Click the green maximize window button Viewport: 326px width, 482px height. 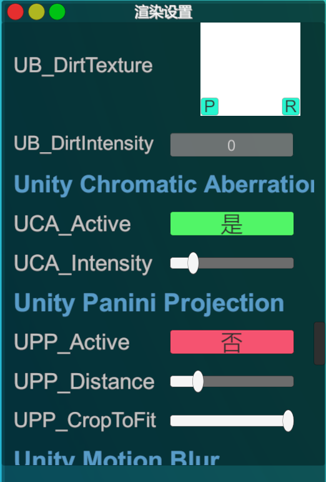57,12
